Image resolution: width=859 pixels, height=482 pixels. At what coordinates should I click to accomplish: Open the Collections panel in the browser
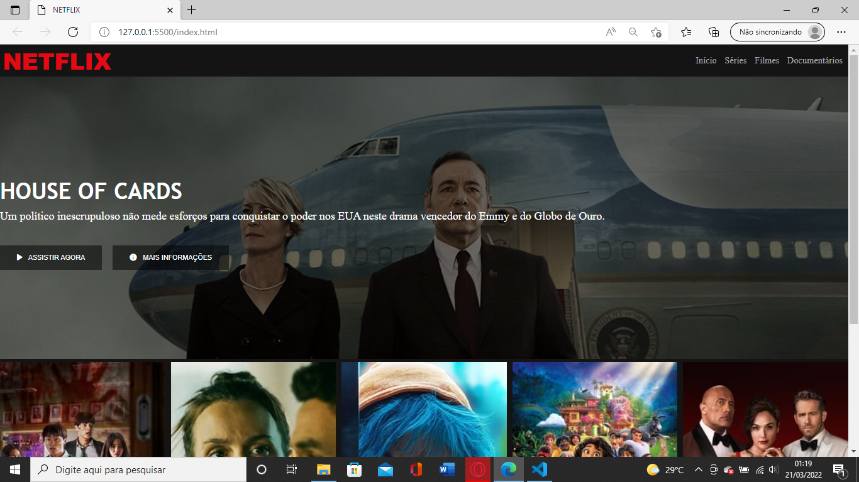[713, 31]
